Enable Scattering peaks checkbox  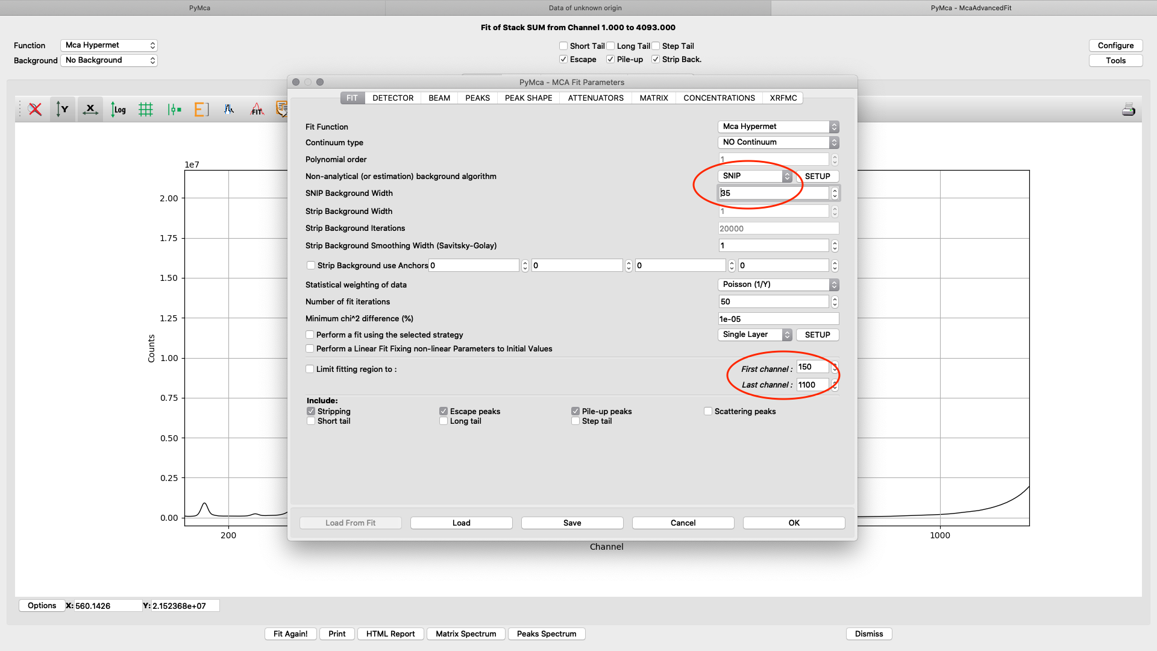tap(708, 411)
